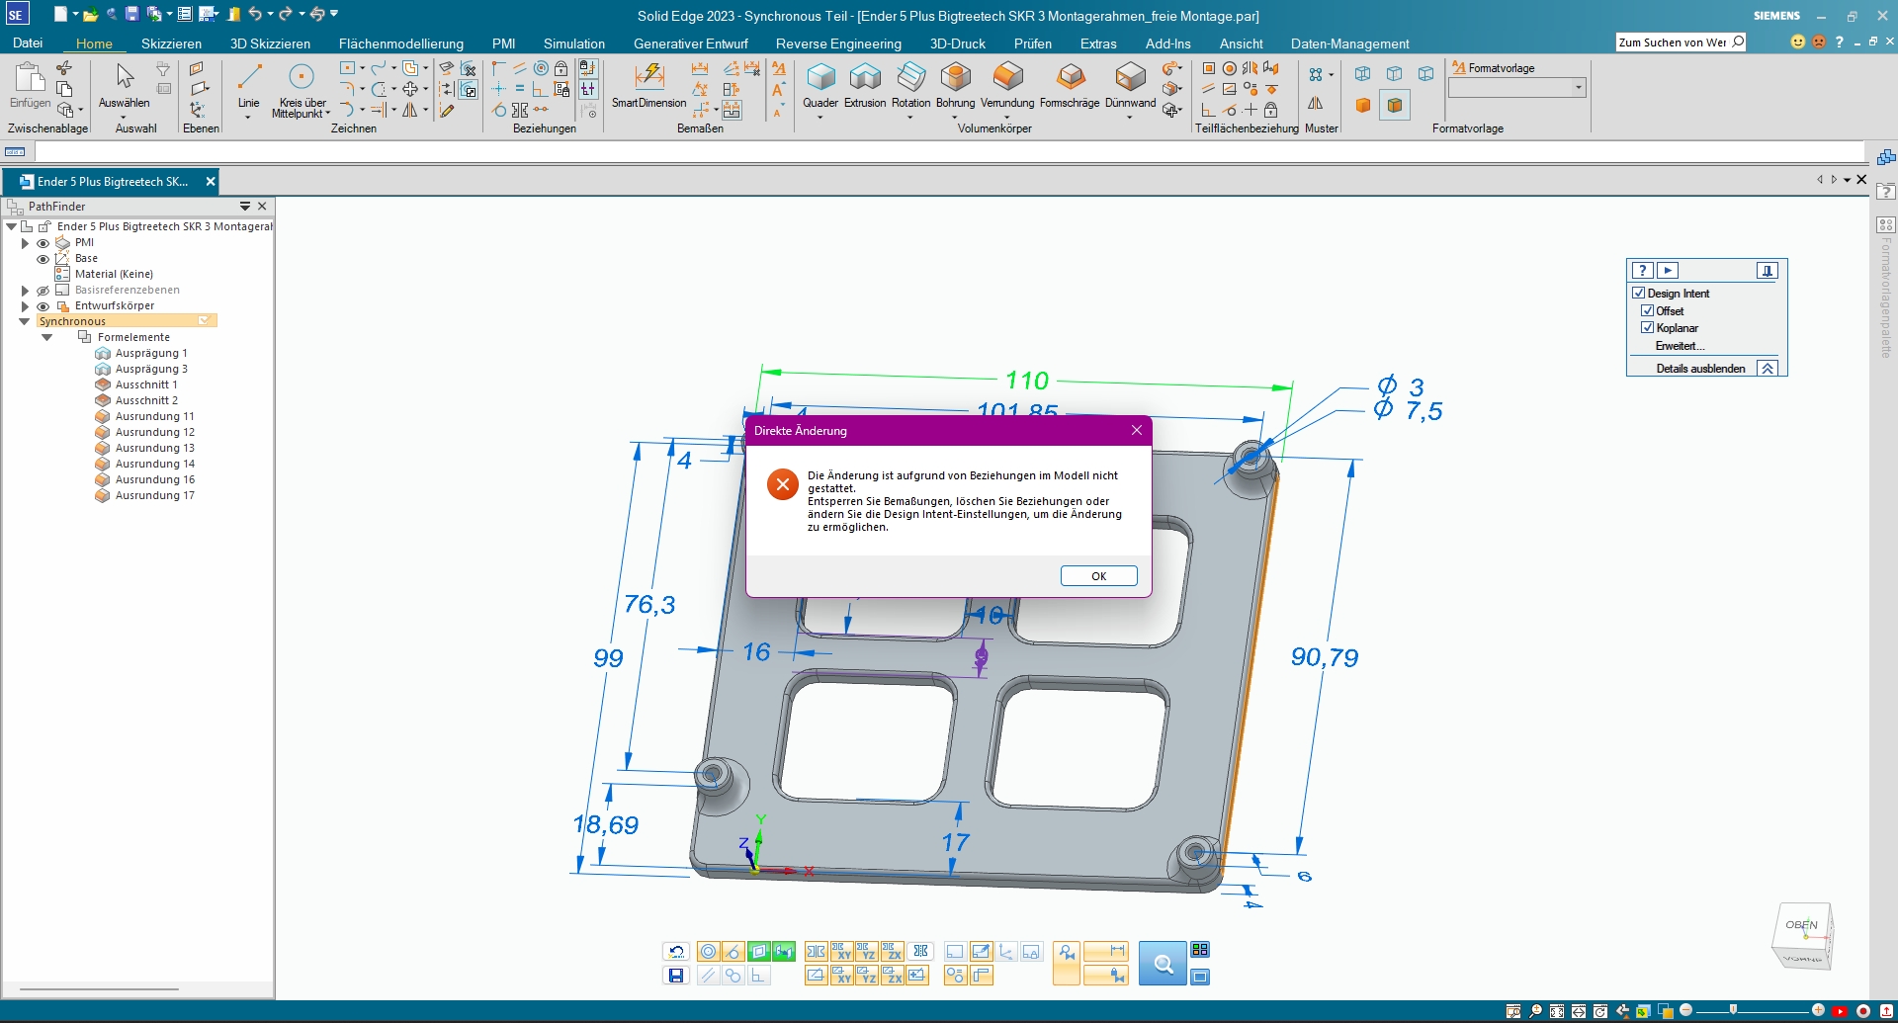Click the lock relationship icon in Beziehungen
Image resolution: width=1898 pixels, height=1023 pixels.
[x=561, y=68]
